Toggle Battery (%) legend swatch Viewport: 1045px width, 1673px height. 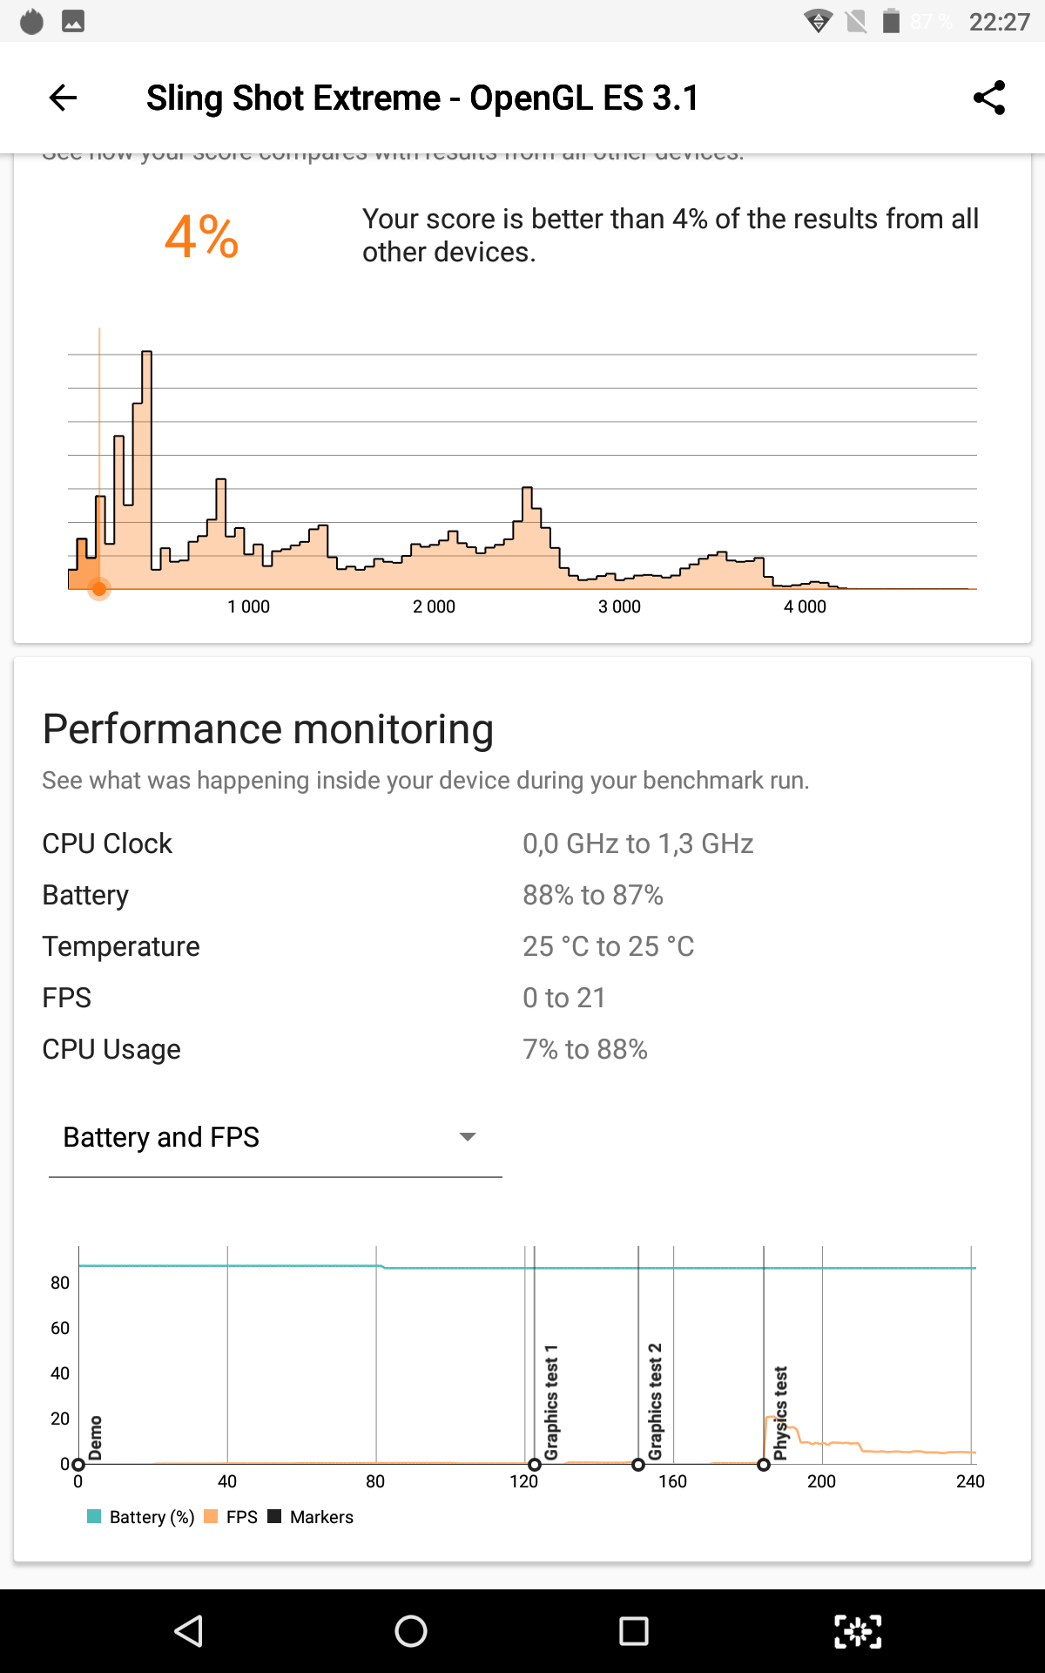click(95, 1516)
